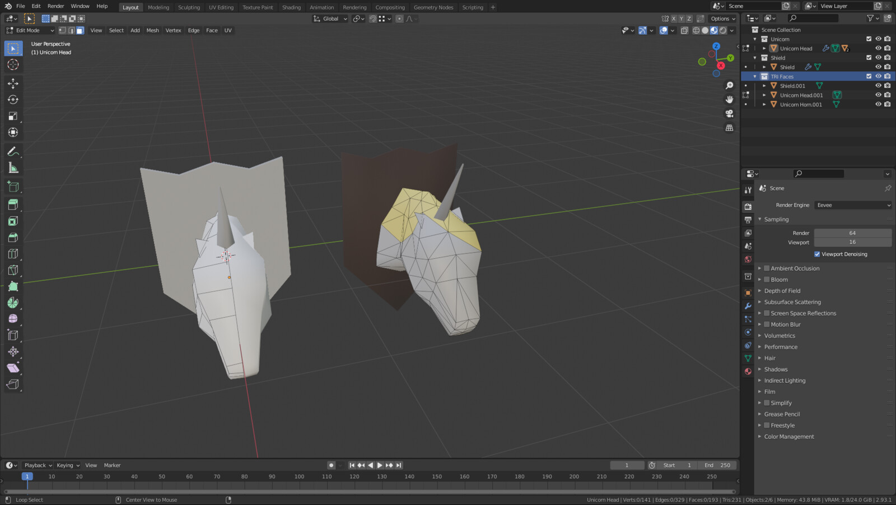Select the Bevel tool
Image resolution: width=896 pixels, height=505 pixels.
click(13, 238)
